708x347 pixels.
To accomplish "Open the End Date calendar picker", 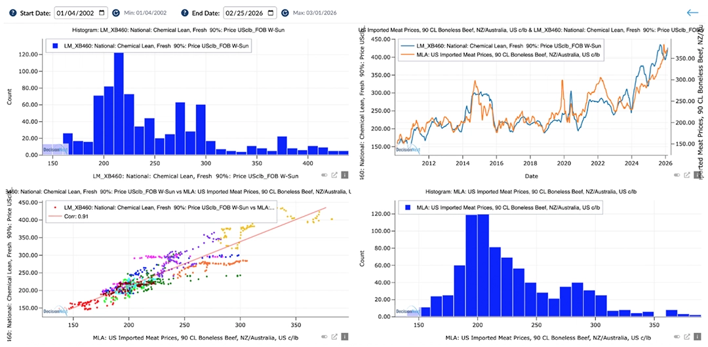I will 271,12.
